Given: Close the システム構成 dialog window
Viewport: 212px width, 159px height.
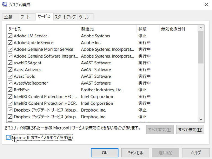Looking at the screenshot, I should coord(206,5).
